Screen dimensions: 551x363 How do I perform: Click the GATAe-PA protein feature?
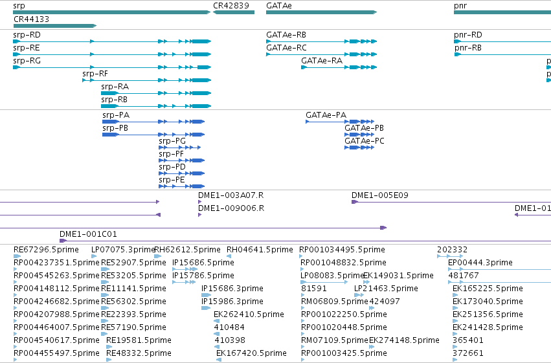(x=340, y=122)
